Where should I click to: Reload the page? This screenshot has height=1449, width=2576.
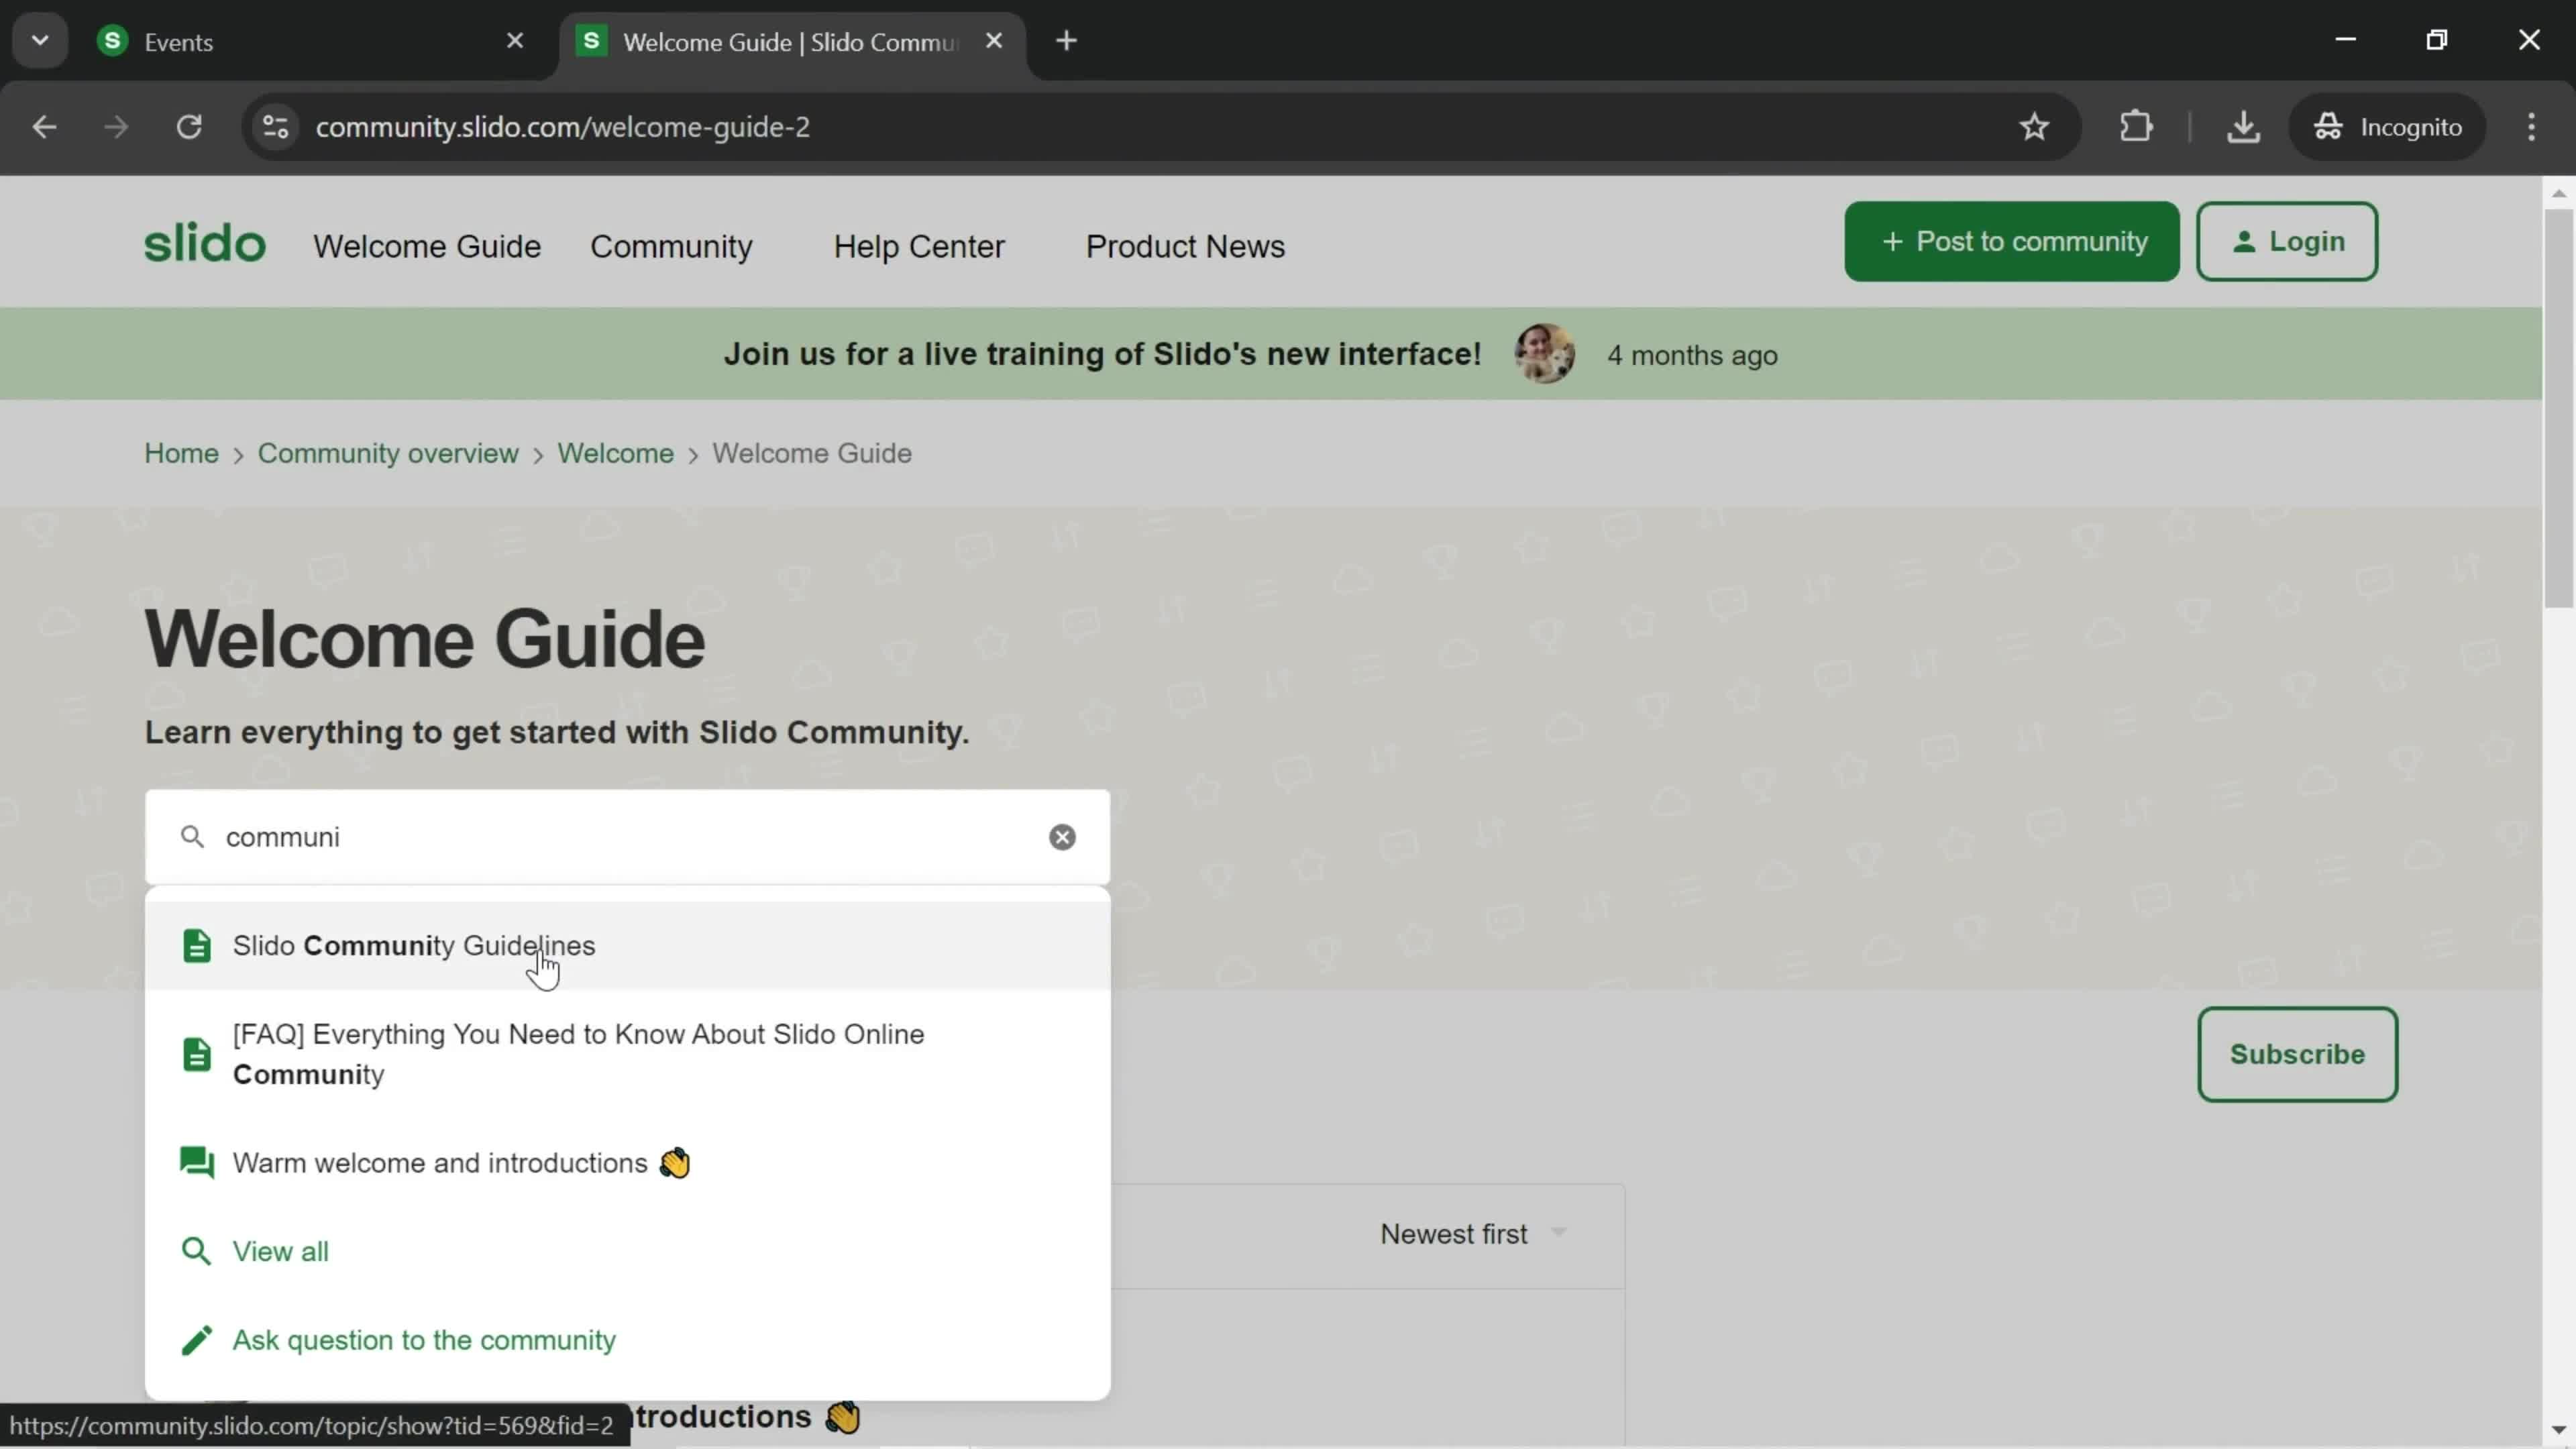pos(189,127)
